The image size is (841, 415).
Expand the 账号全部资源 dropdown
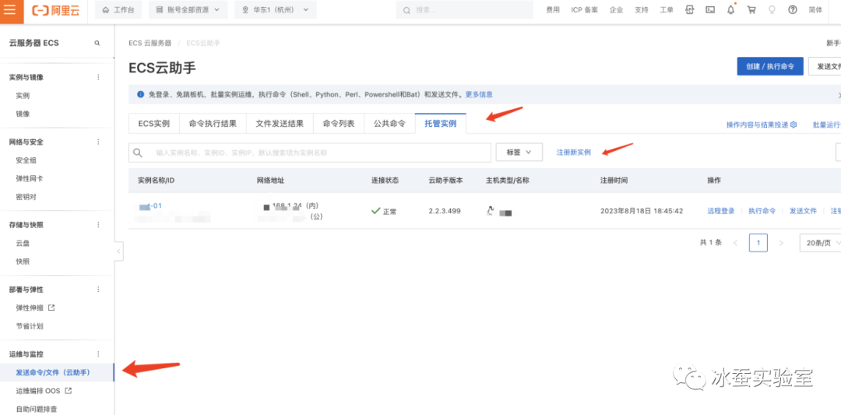(188, 10)
